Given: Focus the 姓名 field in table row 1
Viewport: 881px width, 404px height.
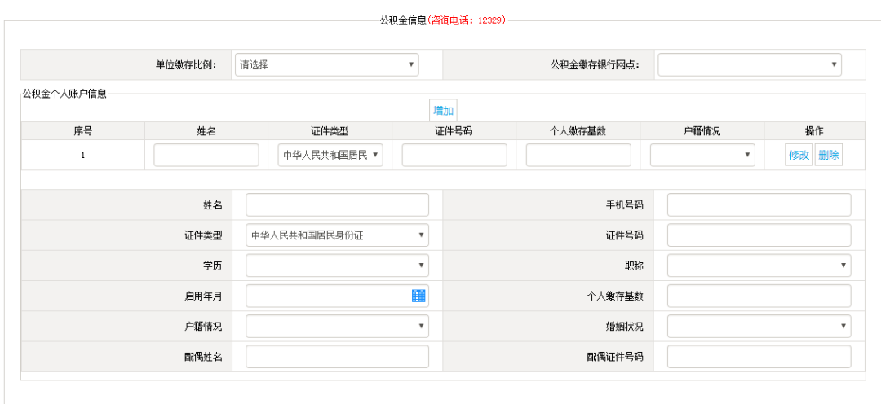Looking at the screenshot, I should coord(206,155).
